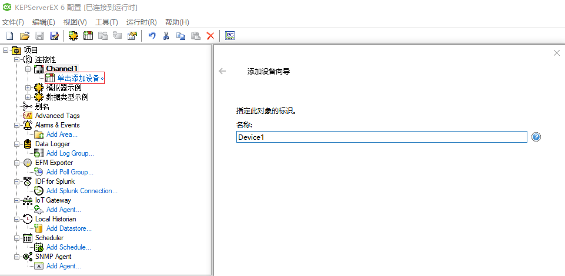Undo the last action from the toolbar
This screenshot has height=276, width=565.
coord(152,36)
